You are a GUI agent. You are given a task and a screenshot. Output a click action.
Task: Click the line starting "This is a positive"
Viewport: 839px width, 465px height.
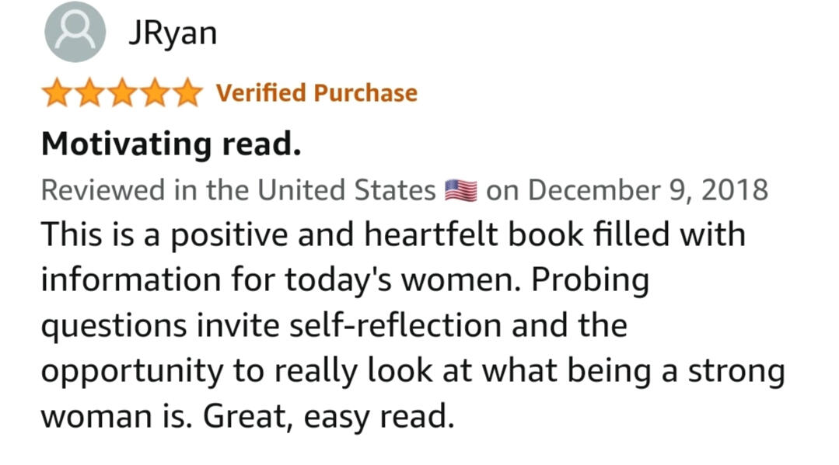click(x=393, y=234)
